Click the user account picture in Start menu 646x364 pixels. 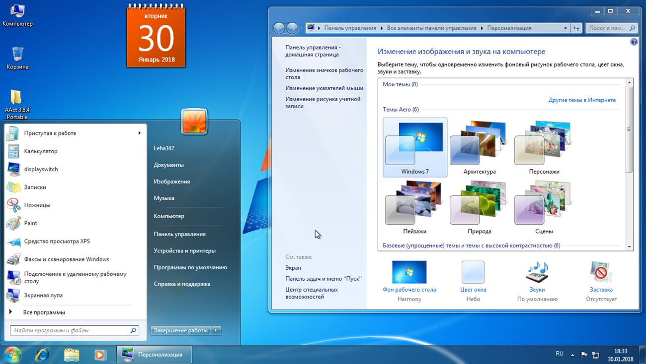[x=194, y=121]
